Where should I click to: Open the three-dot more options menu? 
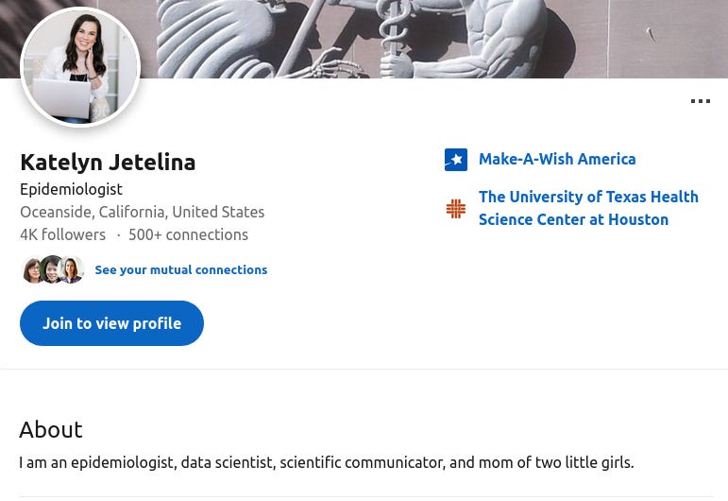[700, 101]
